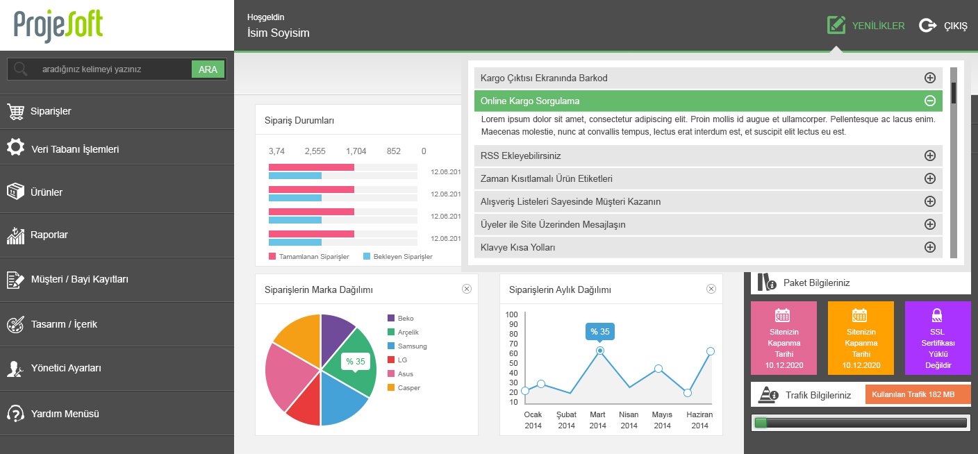Click the gear icon for Veri Tabanı İşlemleri
This screenshot has width=978, height=454.
pos(15,148)
